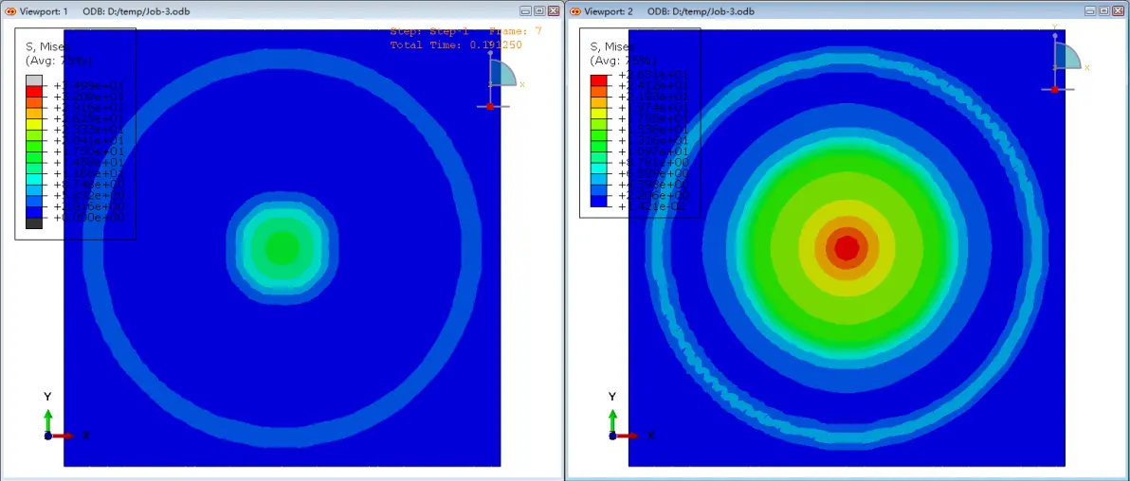Maximize Viewport 1 window
This screenshot has height=481, width=1130.
coord(539,10)
